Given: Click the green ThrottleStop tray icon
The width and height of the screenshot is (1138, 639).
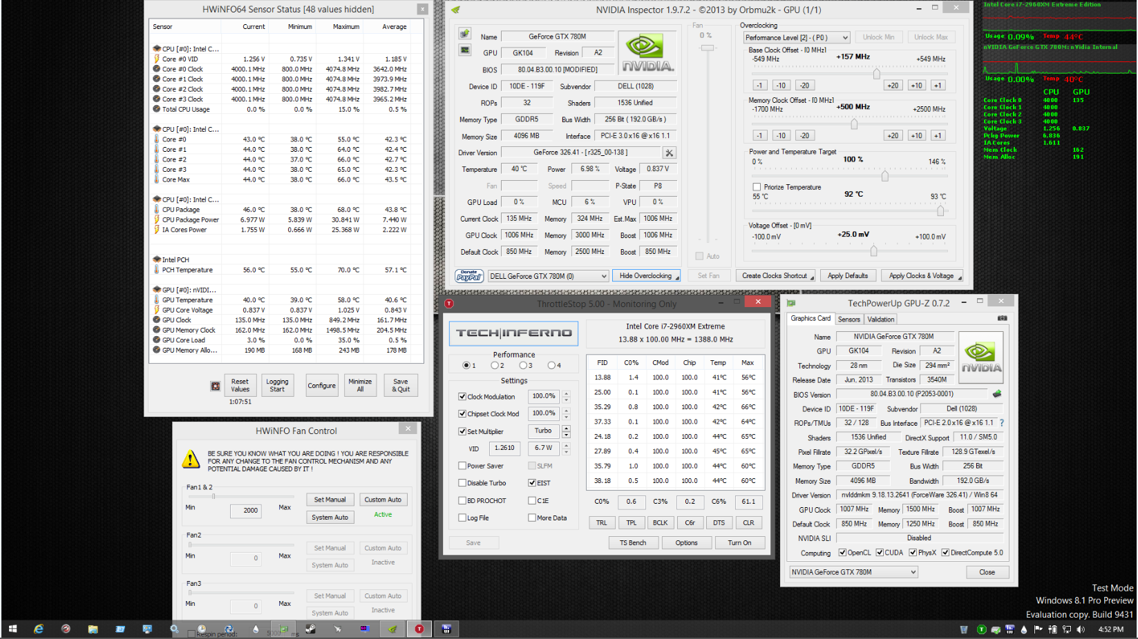Looking at the screenshot, I should tap(982, 629).
